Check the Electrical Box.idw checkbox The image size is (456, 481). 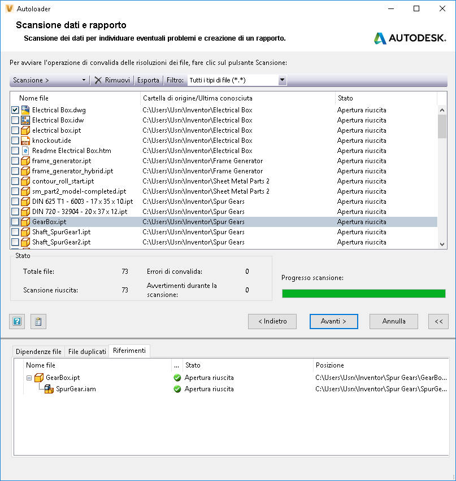tap(15, 120)
